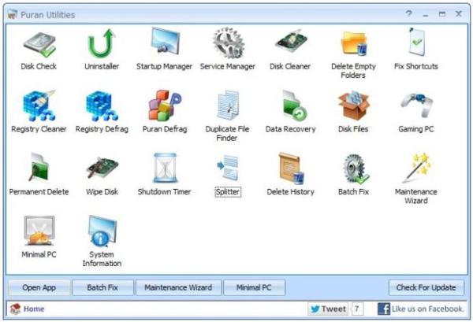Click the Batch Fix gear icon in grid
Viewport: 473px width, 322px height.
(x=356, y=168)
